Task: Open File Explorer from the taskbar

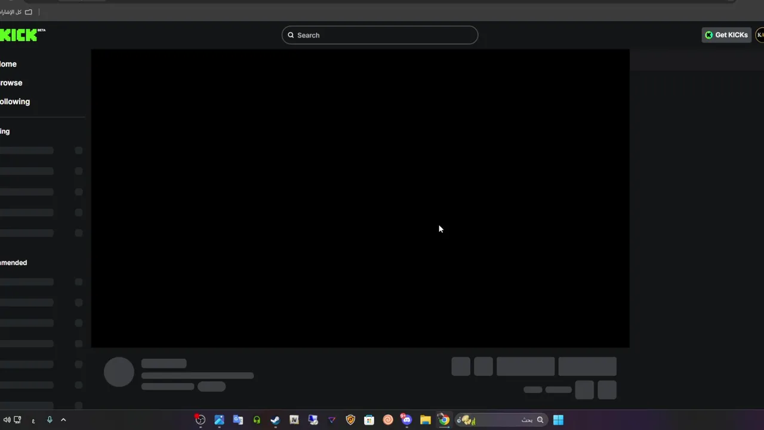Action: [425, 420]
